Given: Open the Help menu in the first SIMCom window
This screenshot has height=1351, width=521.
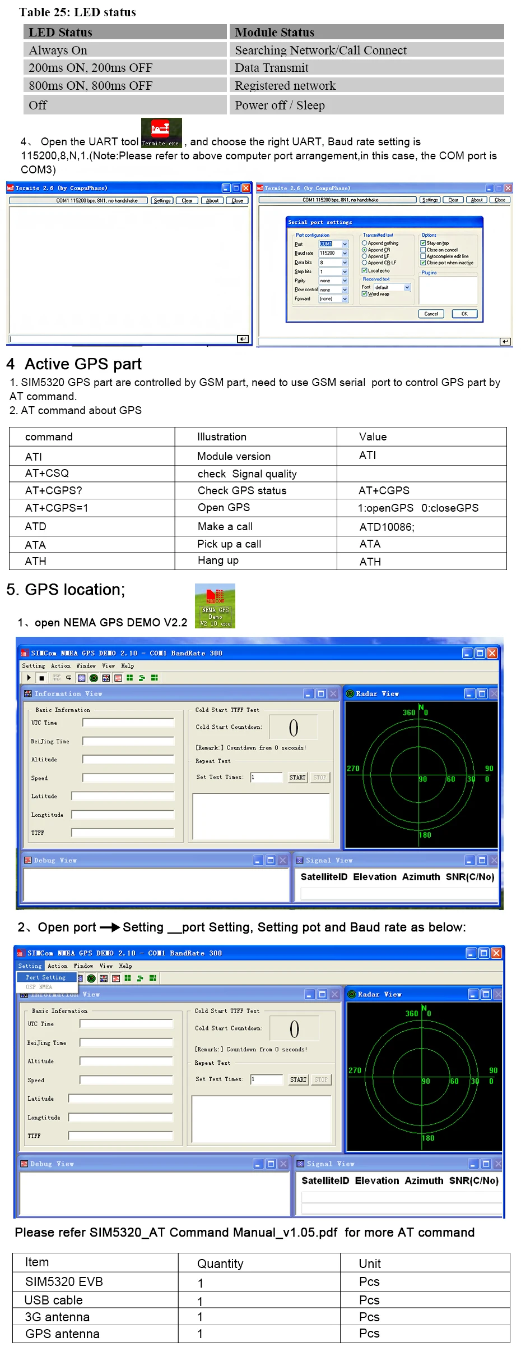Looking at the screenshot, I should click(x=127, y=666).
